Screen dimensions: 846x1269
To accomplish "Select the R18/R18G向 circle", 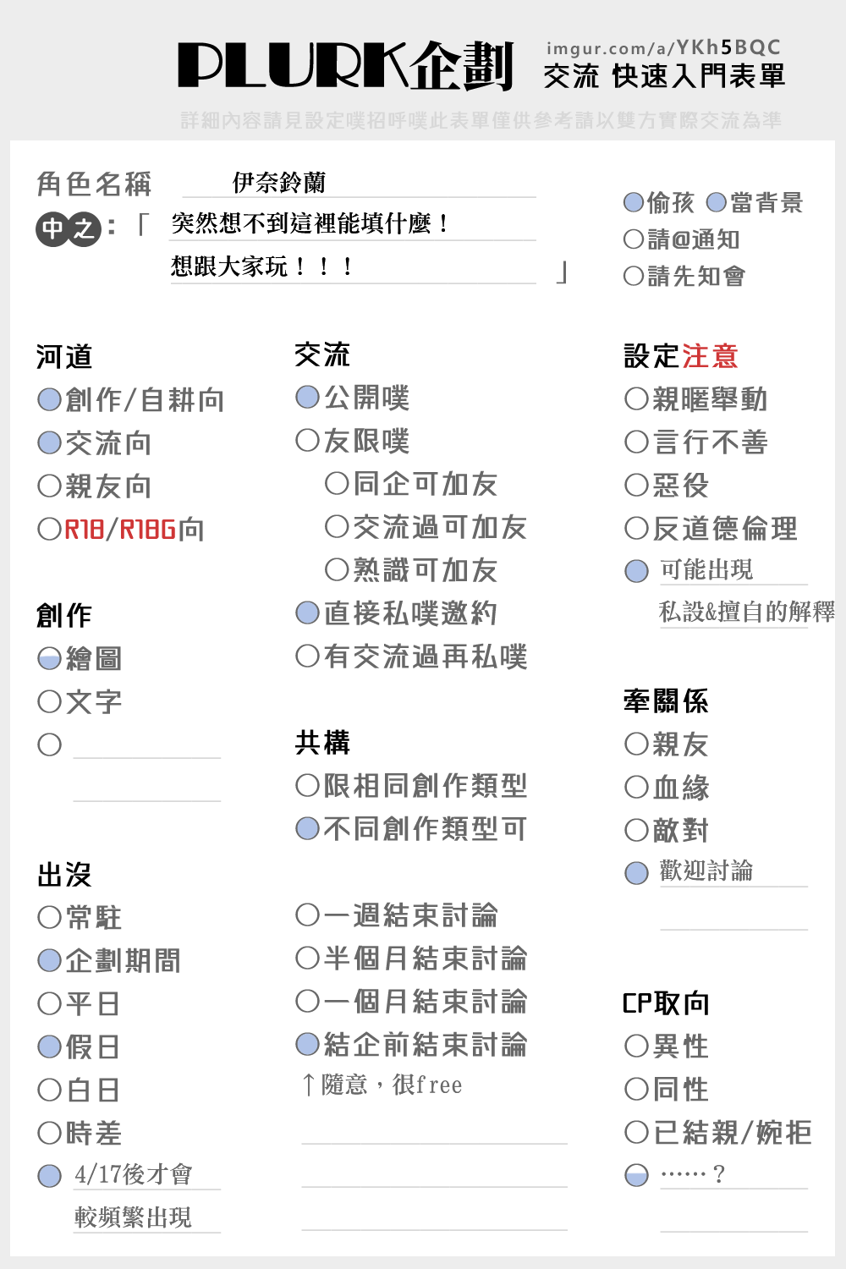I will tap(49, 530).
